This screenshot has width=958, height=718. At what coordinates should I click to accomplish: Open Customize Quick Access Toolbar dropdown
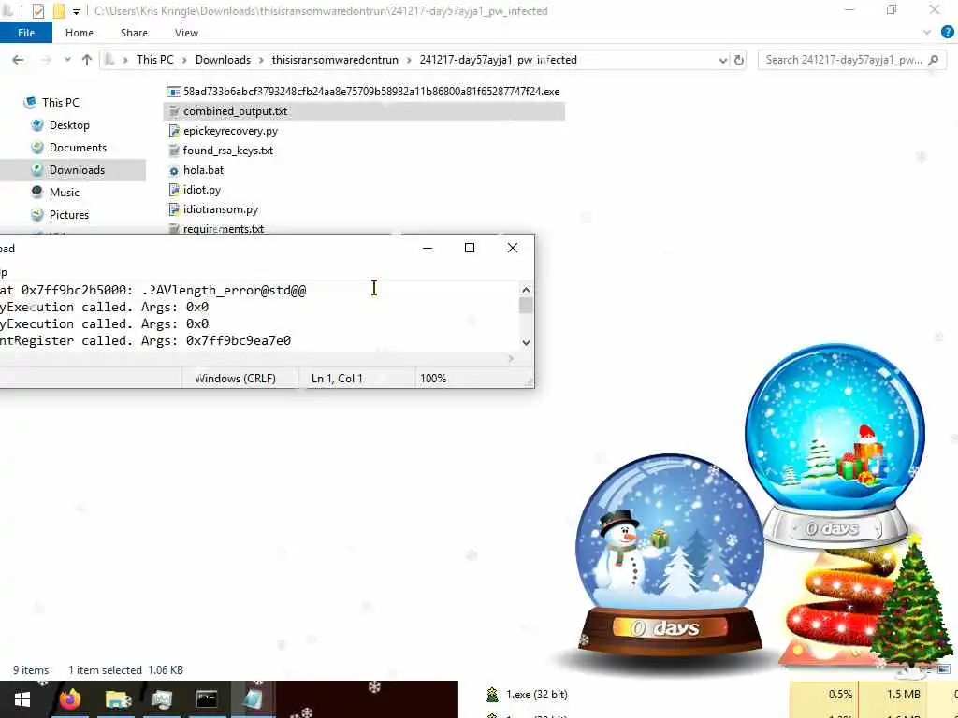click(x=76, y=11)
